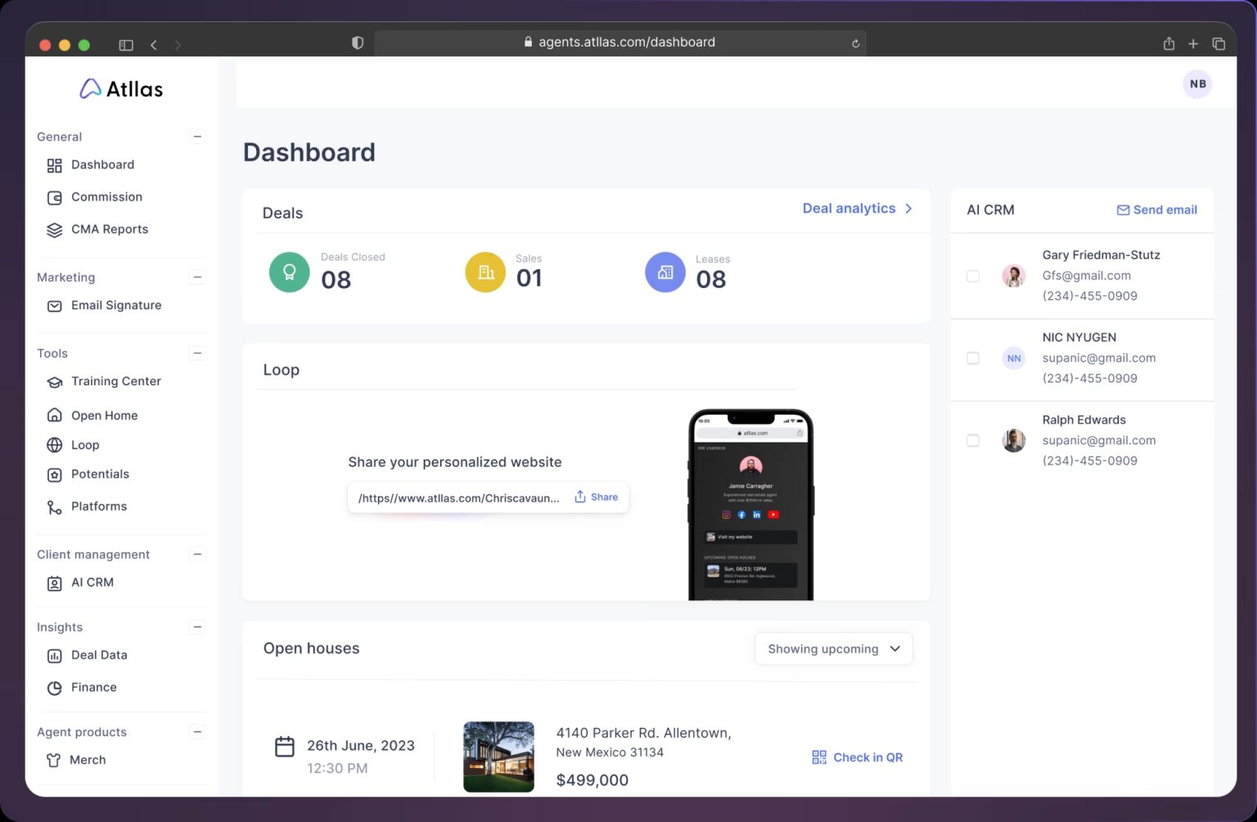Click Check in QR for the open house

coord(857,757)
